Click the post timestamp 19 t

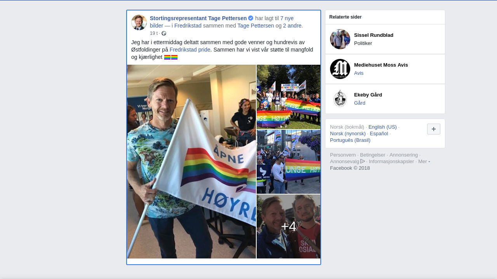pyautogui.click(x=154, y=33)
